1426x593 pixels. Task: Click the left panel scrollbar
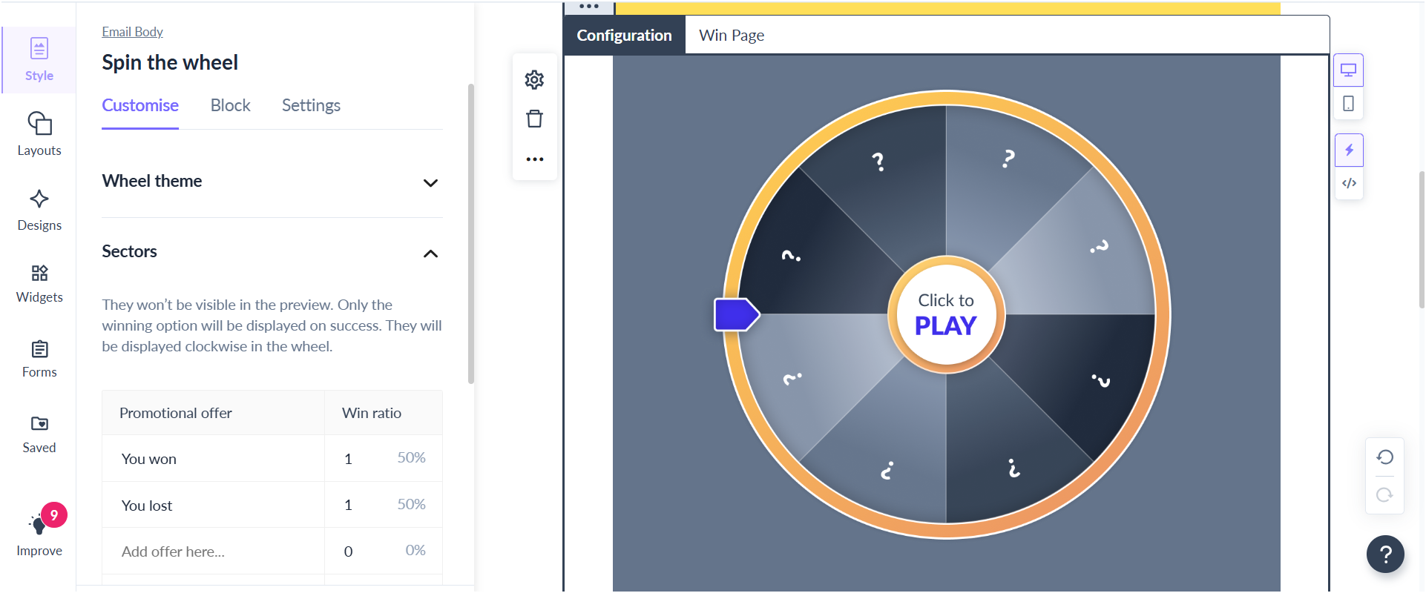coord(470,233)
